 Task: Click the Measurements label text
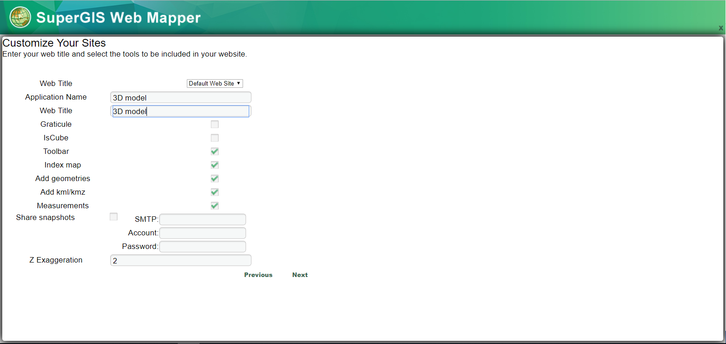coord(63,205)
